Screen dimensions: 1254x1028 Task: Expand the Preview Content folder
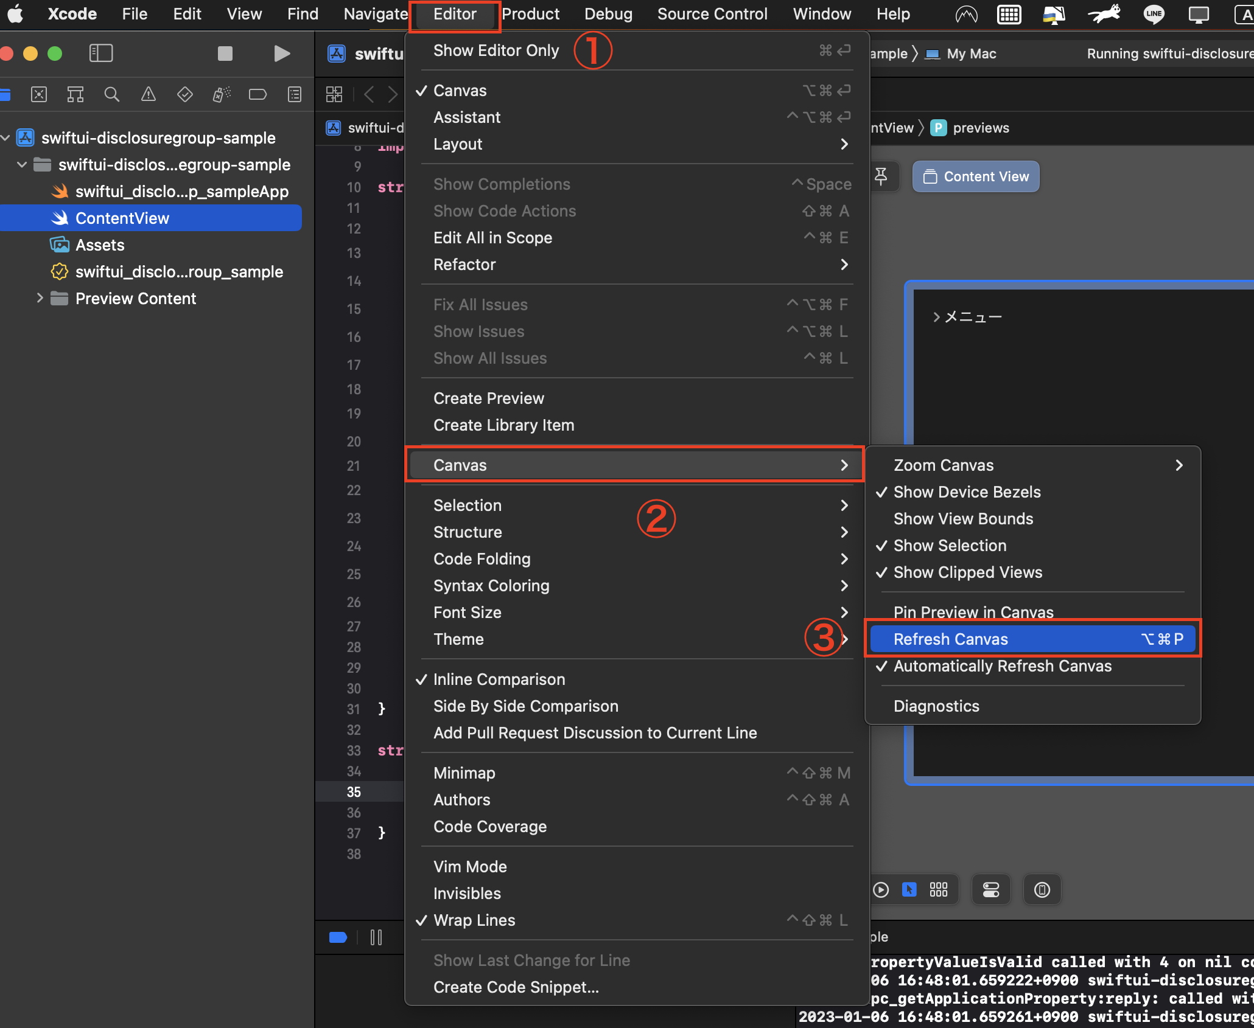point(40,299)
